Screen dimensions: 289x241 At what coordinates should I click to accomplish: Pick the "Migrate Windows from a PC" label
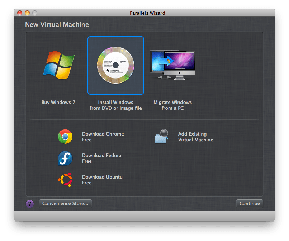[172, 105]
